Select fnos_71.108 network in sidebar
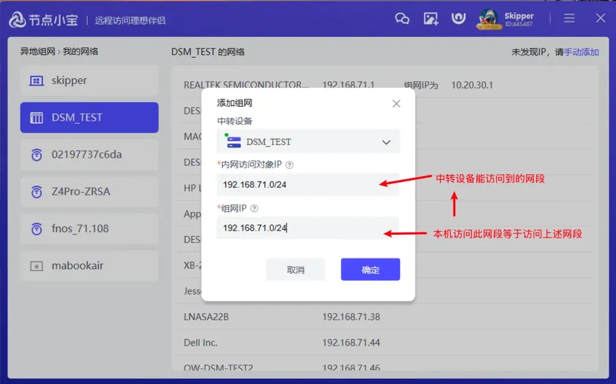 coord(89,228)
